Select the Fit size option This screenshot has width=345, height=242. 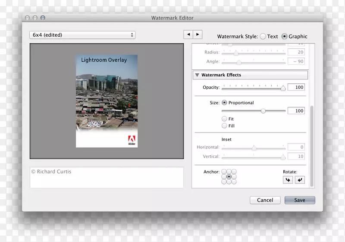click(x=224, y=119)
